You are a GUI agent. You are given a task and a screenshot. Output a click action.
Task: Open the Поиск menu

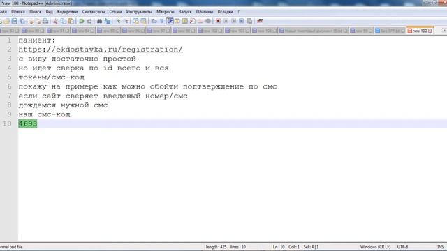coord(36,12)
